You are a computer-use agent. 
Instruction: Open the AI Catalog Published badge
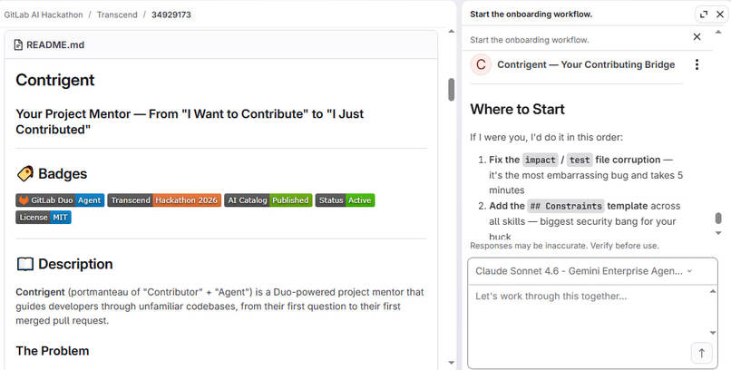(x=268, y=200)
